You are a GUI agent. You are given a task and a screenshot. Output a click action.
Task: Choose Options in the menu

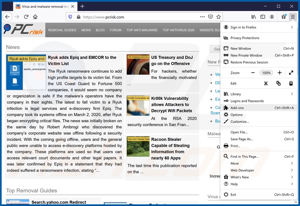[x=236, y=115]
